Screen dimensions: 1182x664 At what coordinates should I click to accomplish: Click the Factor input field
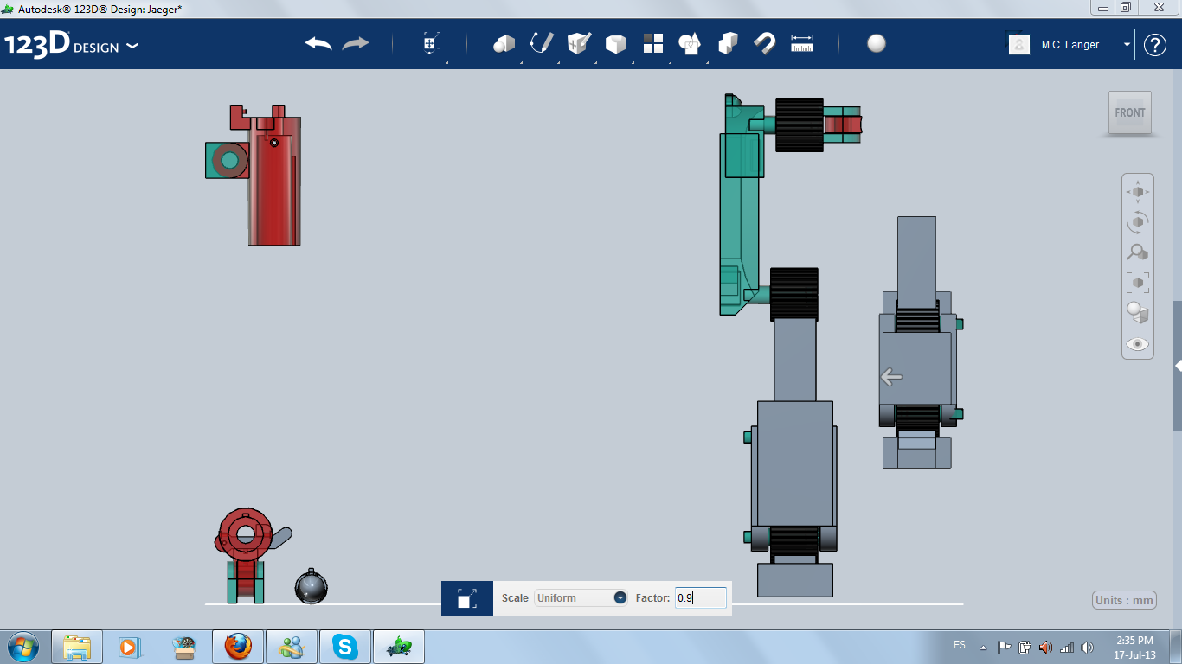(x=701, y=597)
